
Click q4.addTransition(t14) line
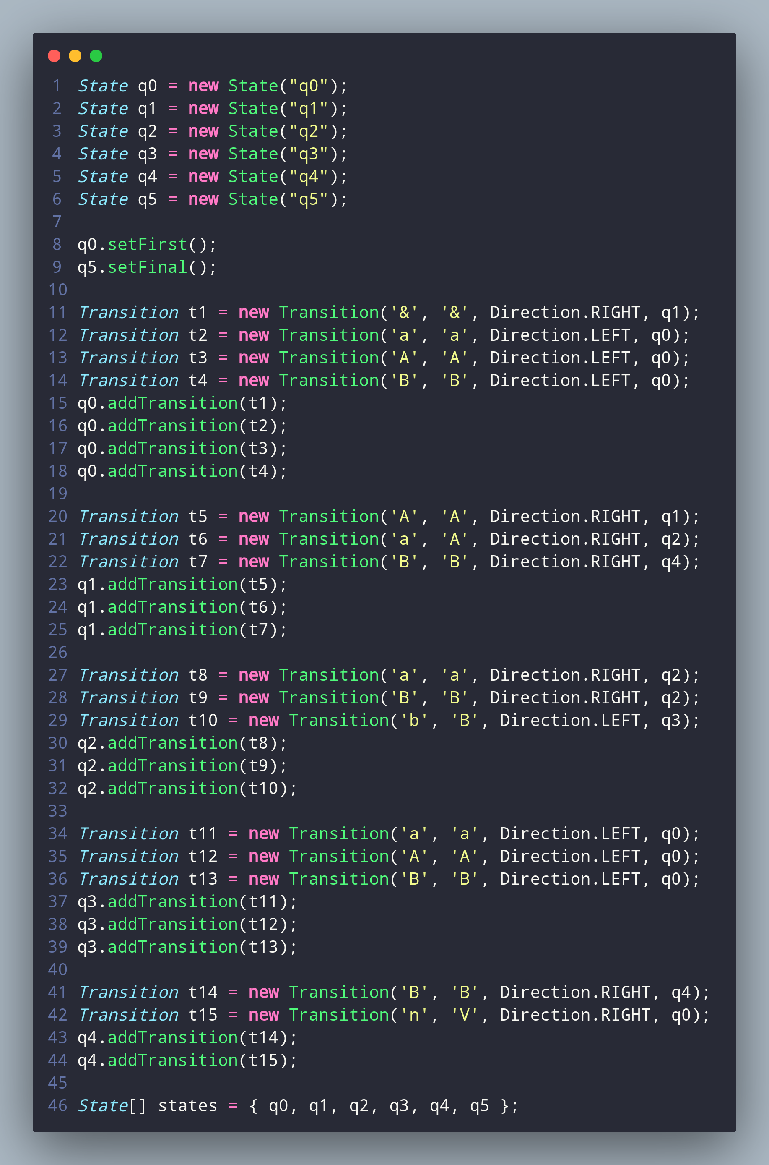click(188, 1038)
